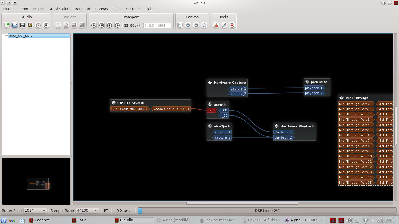The height and width of the screenshot is (224, 399).
Task: Click the zoom fit canvas icon
Action: pos(204,25)
